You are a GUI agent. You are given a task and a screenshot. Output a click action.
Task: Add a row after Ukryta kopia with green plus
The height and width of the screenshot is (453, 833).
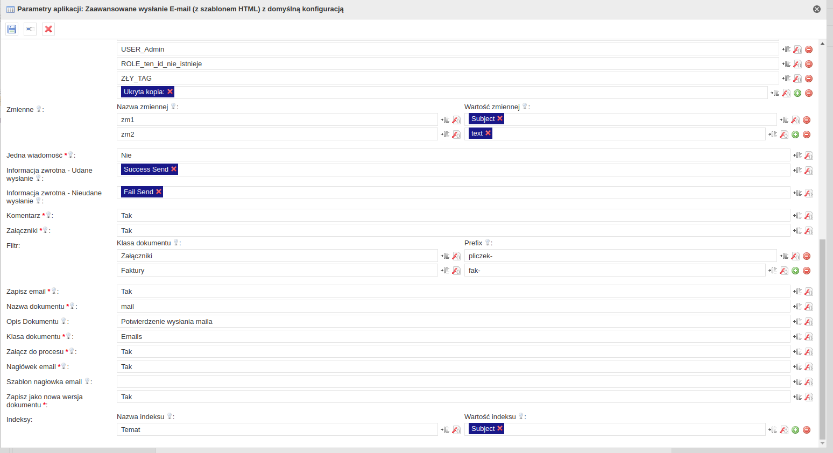coord(797,93)
